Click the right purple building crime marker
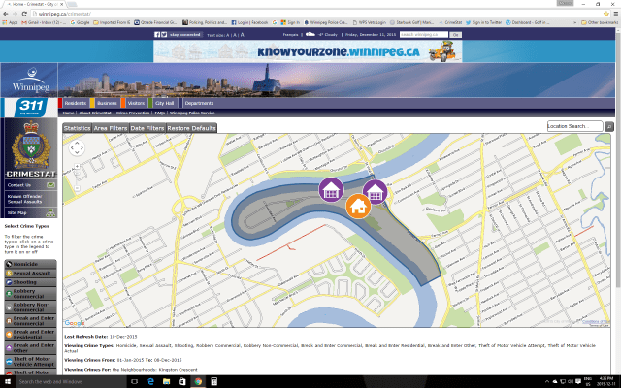 click(x=375, y=193)
